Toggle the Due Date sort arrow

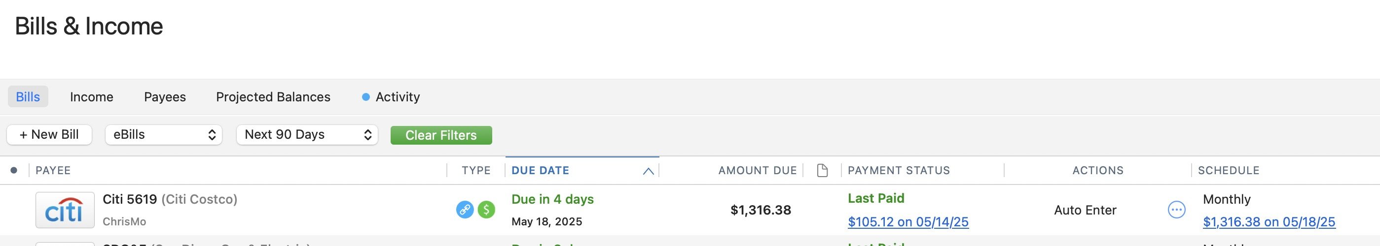(x=648, y=171)
